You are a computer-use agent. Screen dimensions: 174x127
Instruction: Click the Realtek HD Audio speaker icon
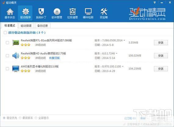pos(16,56)
